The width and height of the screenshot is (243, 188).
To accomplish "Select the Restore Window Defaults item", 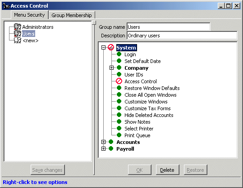I will point(152,88).
